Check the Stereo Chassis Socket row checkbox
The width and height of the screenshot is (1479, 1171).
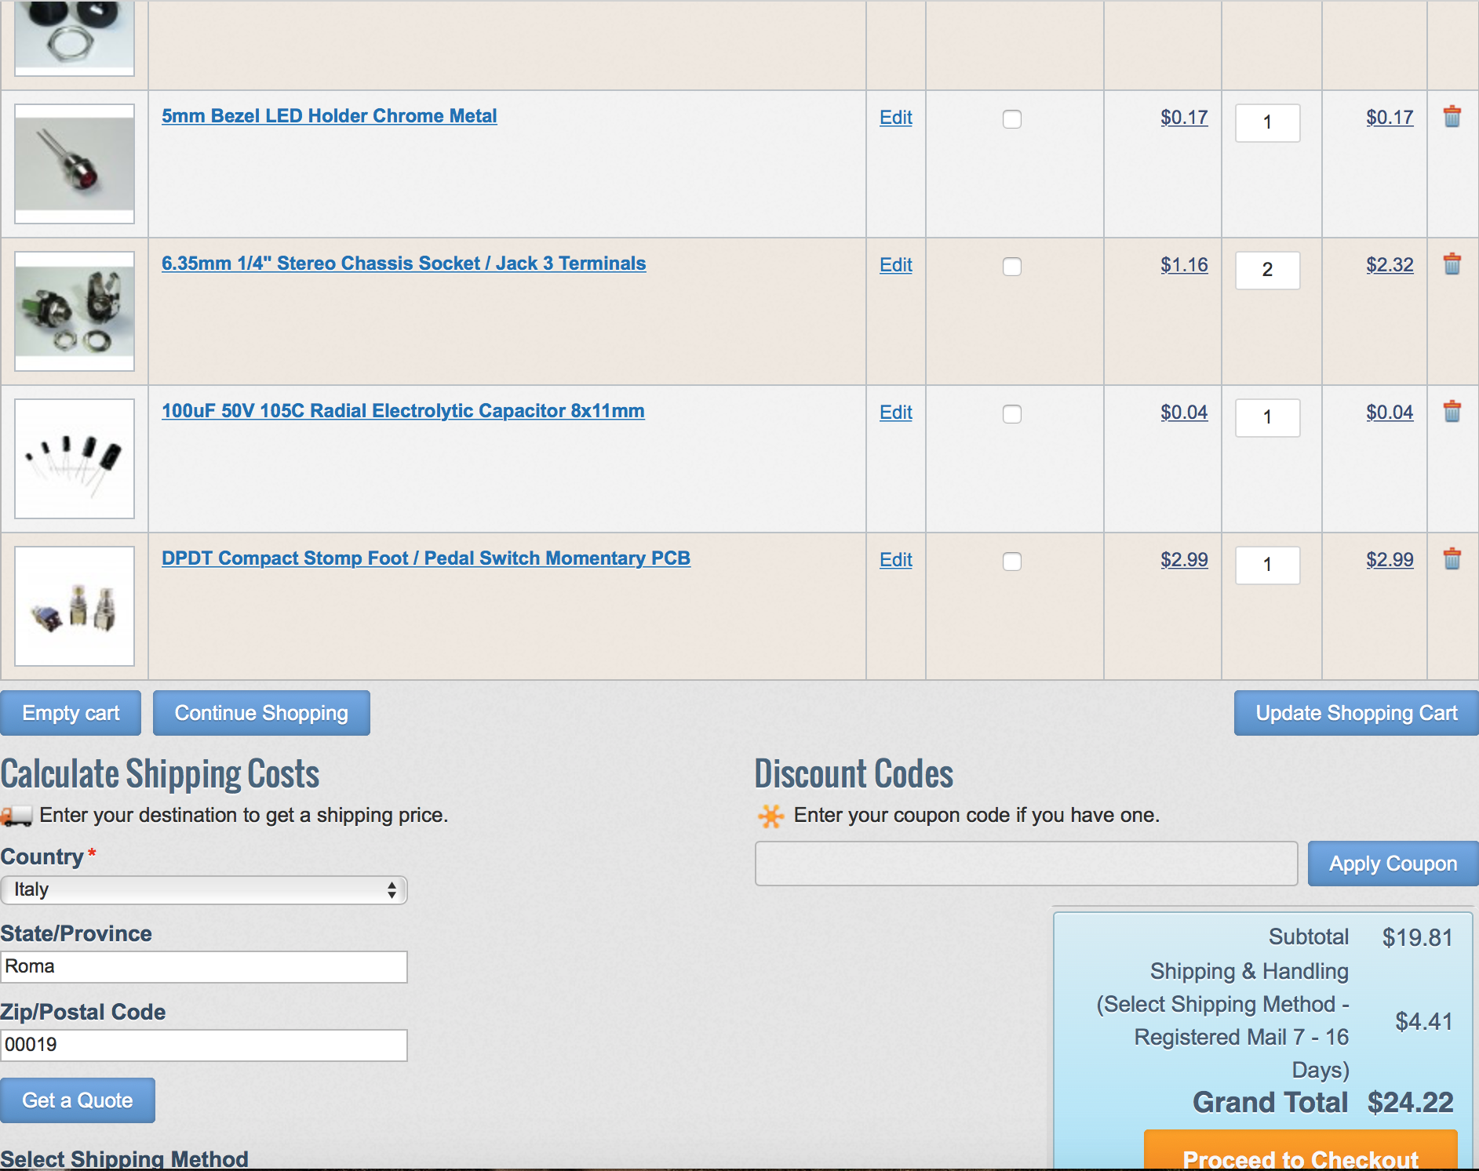click(1012, 267)
